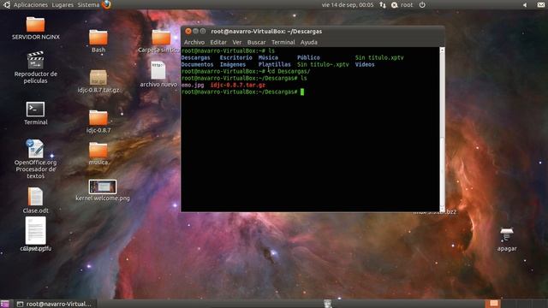
Task: Open the Aplicaciones menu
Action: click(31, 5)
